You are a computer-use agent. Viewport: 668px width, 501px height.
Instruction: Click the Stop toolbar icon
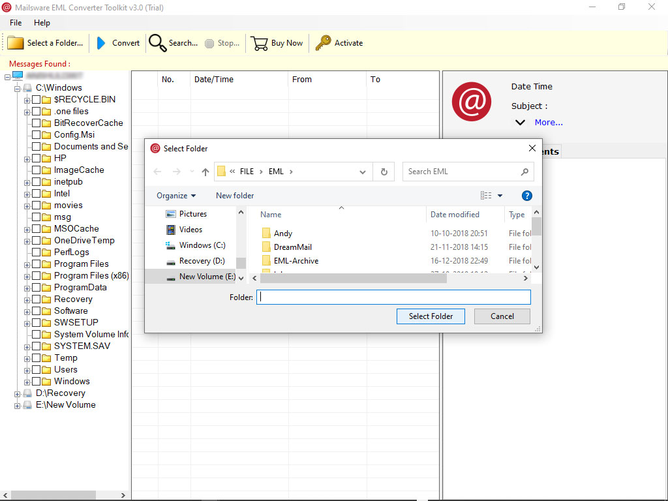point(209,44)
